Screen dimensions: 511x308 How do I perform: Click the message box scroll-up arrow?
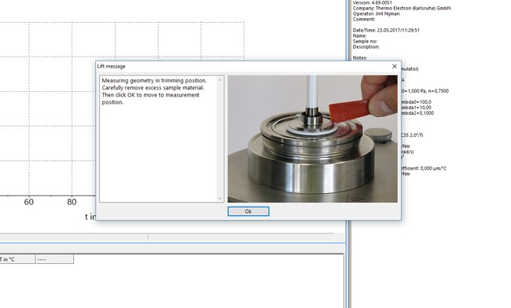click(x=219, y=80)
